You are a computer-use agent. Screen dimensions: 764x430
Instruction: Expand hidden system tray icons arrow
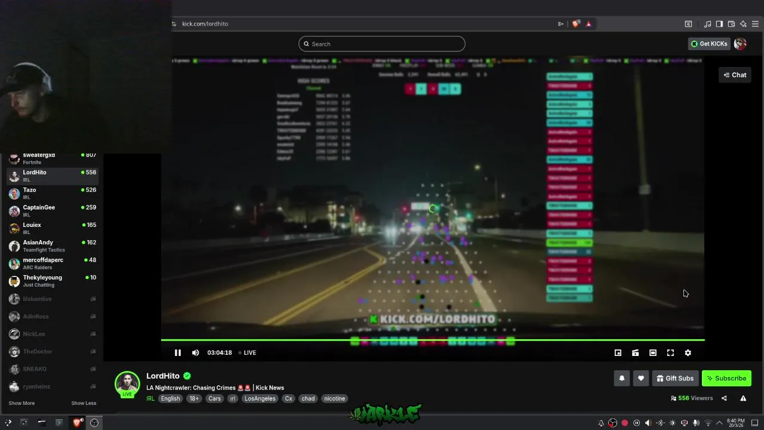(x=719, y=423)
